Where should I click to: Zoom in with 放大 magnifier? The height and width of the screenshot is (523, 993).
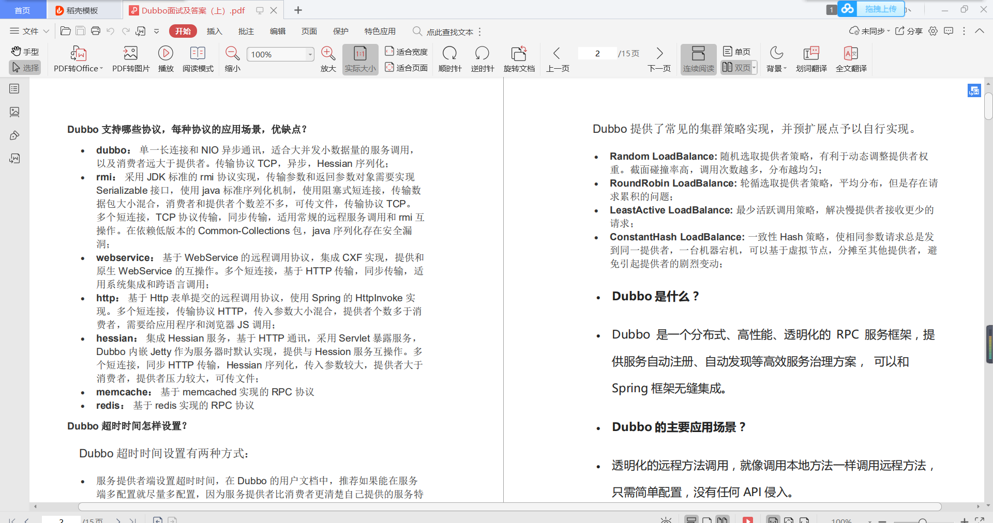(328, 59)
